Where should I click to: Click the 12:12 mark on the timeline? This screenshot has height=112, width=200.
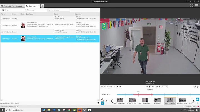[139, 92]
